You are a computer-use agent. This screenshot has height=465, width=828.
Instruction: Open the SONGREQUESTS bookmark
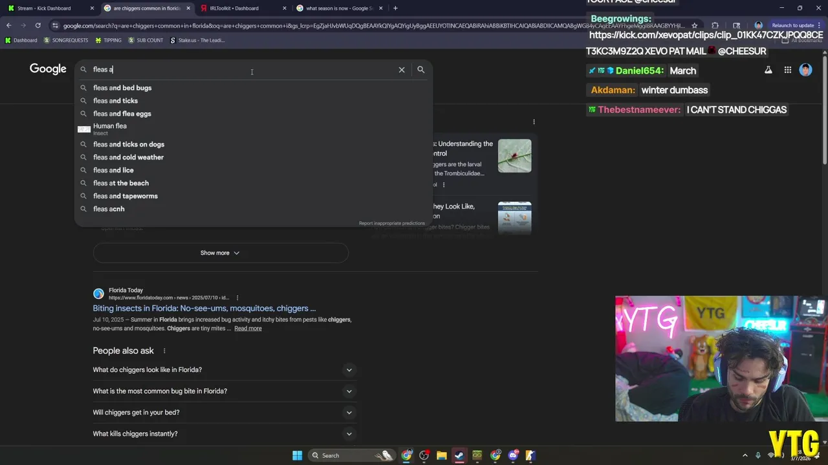[x=66, y=40]
